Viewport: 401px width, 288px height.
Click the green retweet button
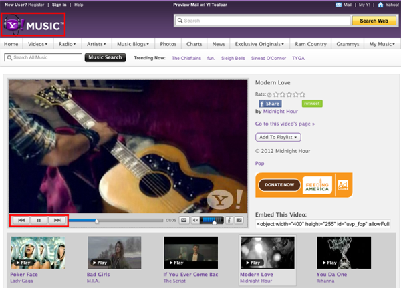point(311,104)
